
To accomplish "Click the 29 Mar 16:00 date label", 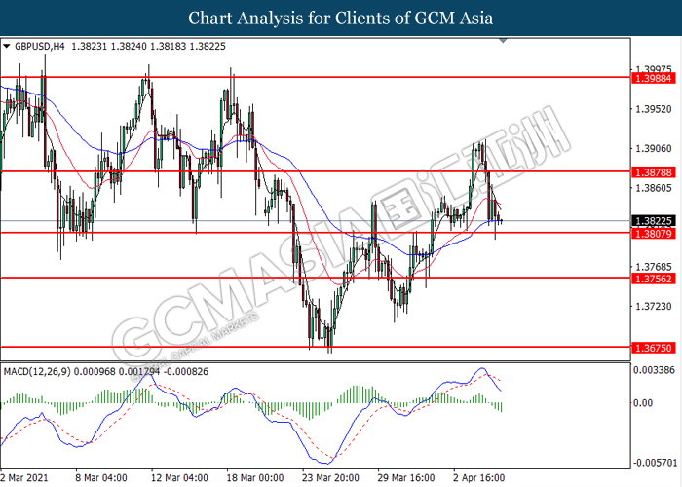I will pyautogui.click(x=406, y=478).
